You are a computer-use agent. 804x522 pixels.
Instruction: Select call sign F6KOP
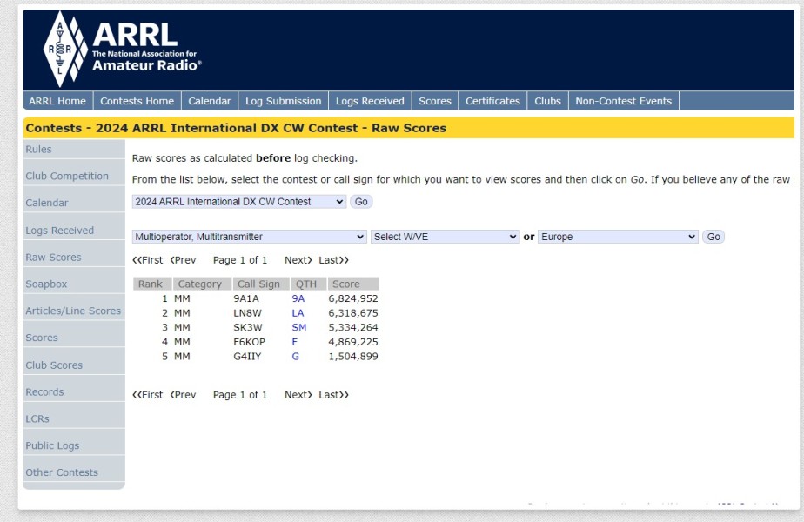click(249, 342)
